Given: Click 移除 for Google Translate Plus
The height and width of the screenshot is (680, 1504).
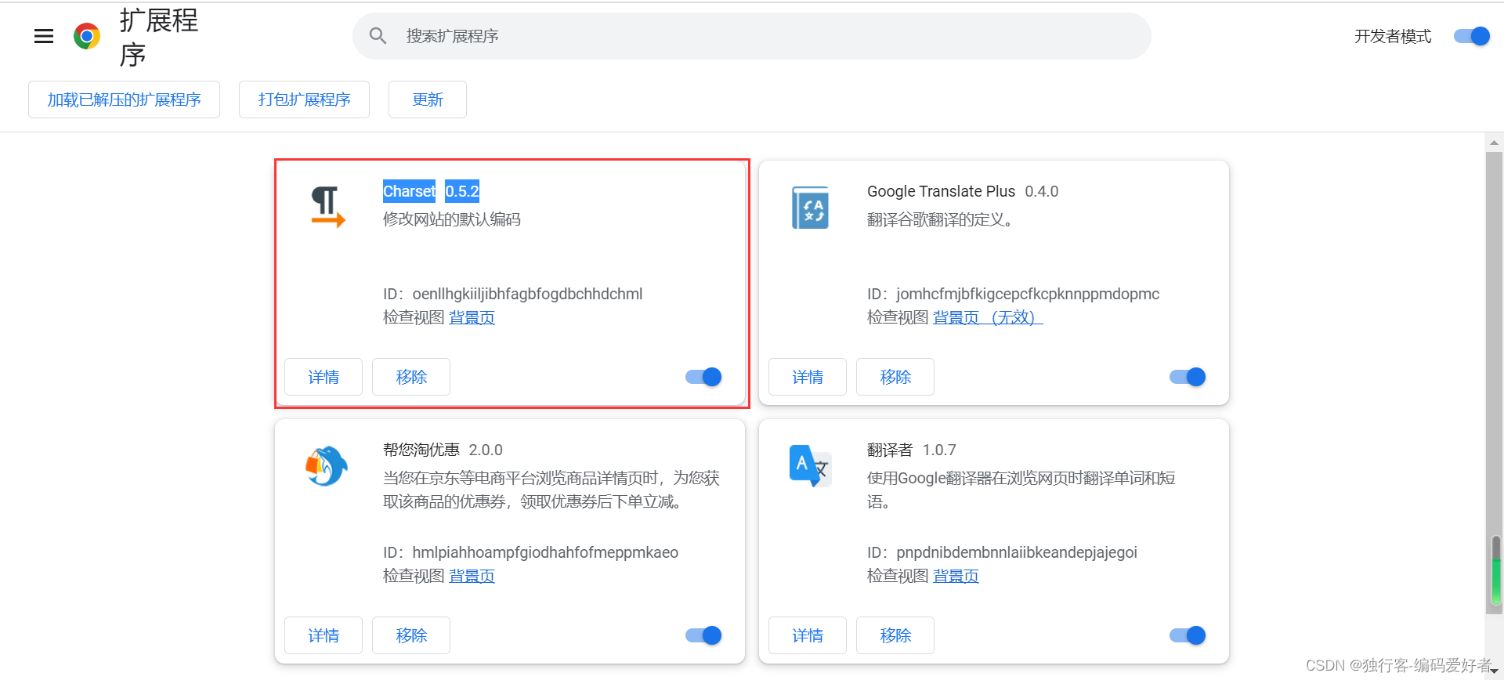Looking at the screenshot, I should [x=895, y=377].
